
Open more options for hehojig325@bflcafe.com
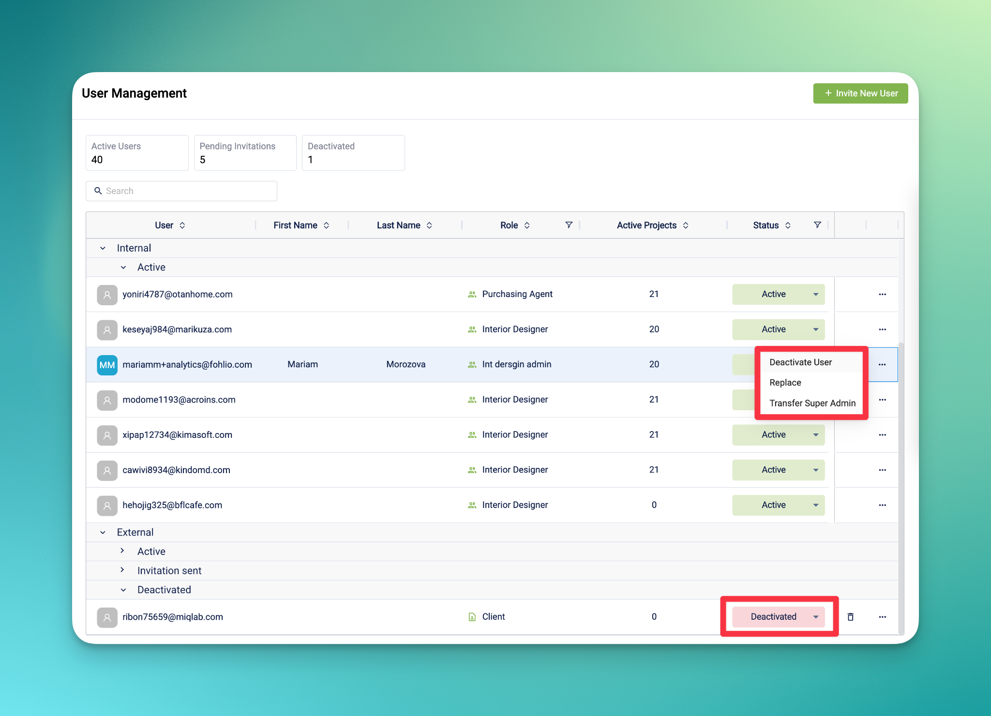point(882,505)
